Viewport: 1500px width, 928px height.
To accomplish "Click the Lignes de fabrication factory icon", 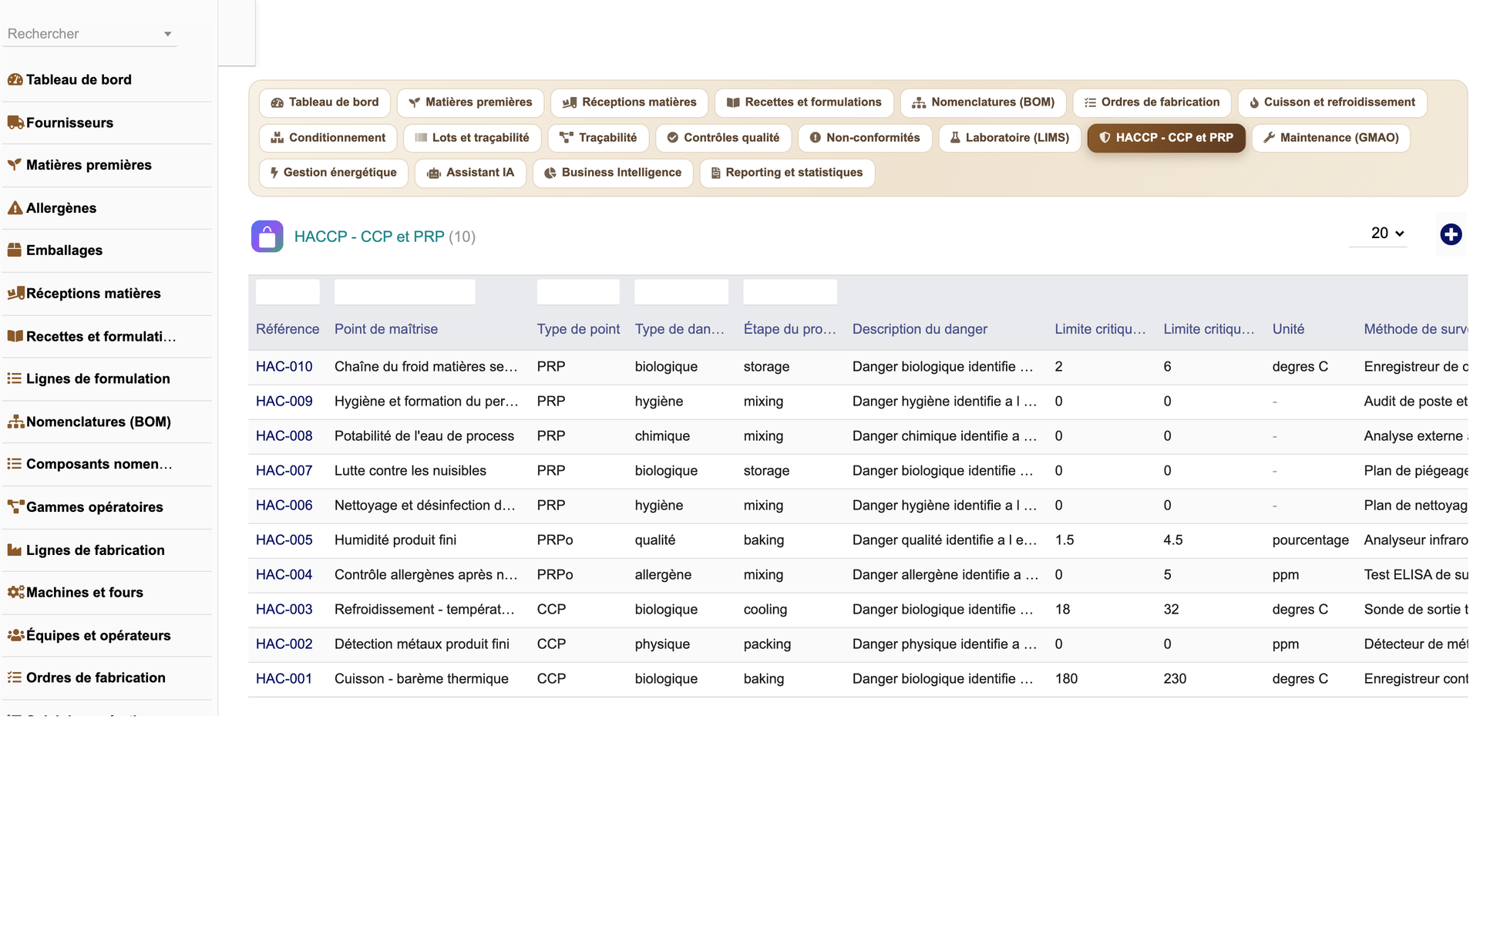I will pos(15,550).
